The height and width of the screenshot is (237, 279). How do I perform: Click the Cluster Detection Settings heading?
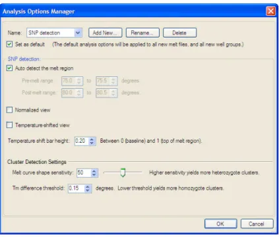click(x=37, y=162)
